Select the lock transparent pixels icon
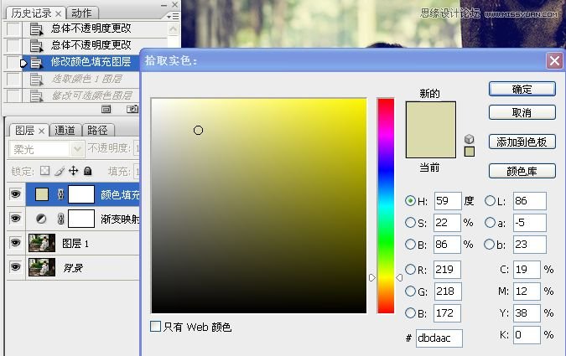The width and height of the screenshot is (566, 356). click(x=45, y=171)
